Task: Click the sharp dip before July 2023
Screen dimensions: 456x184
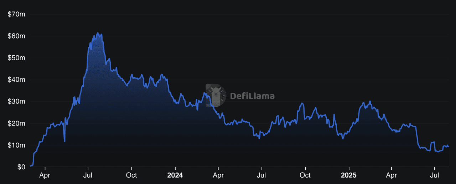Action: point(64,141)
